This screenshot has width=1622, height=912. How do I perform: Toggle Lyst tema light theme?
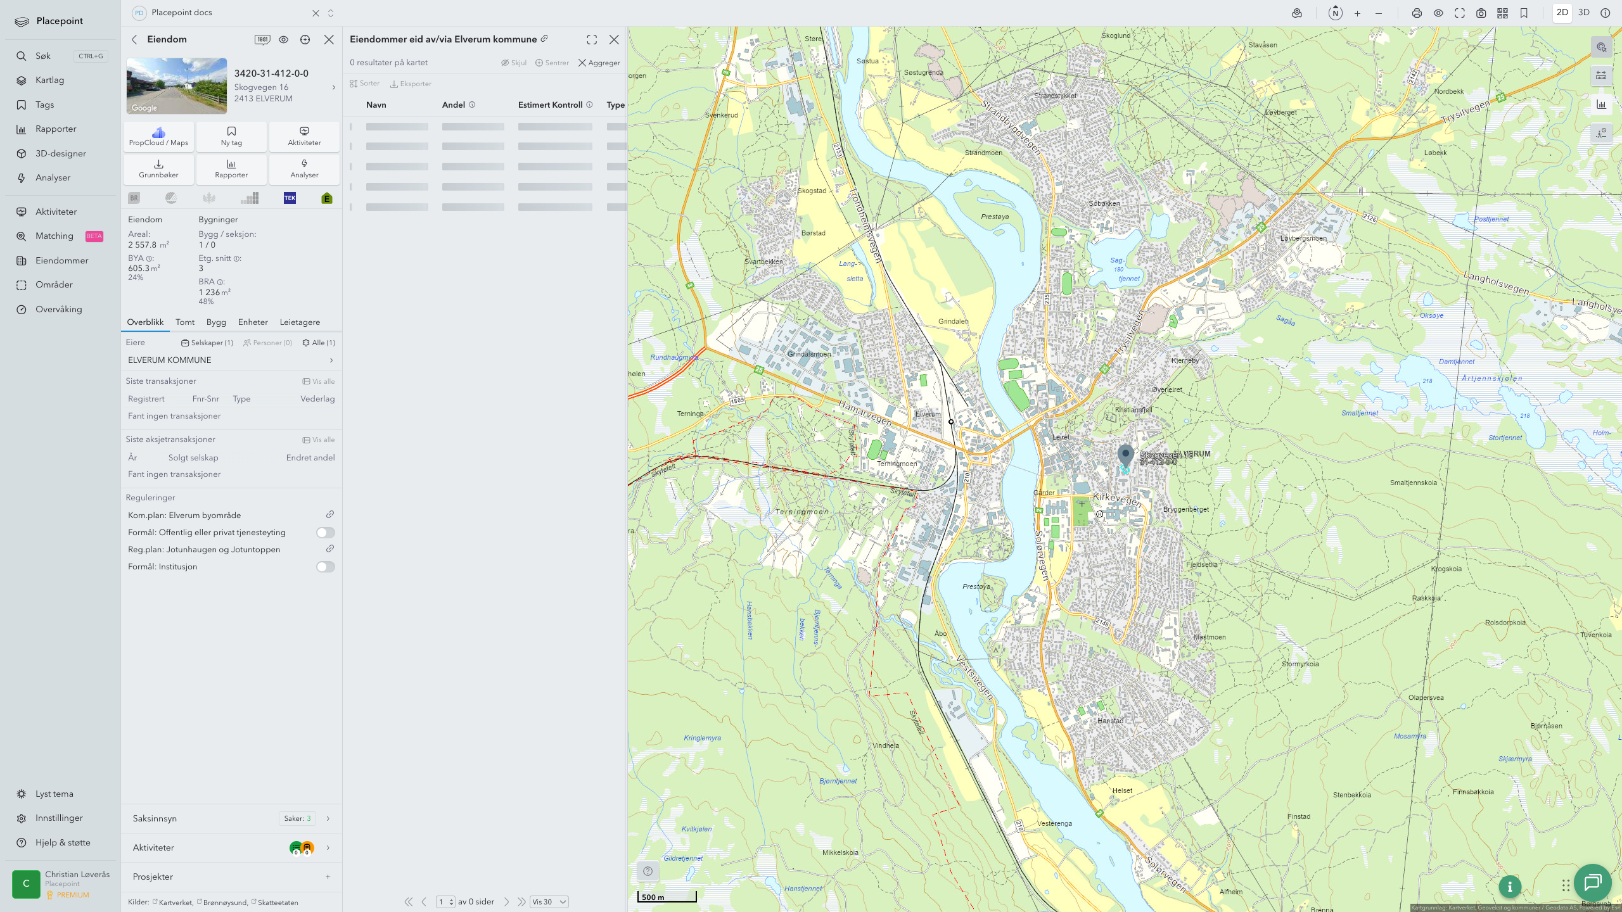tap(54, 794)
